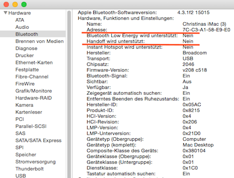This screenshot has width=234, height=178.
Task: Click Bluetooth Low Energy wird unterstützt label
Action: click(132, 36)
